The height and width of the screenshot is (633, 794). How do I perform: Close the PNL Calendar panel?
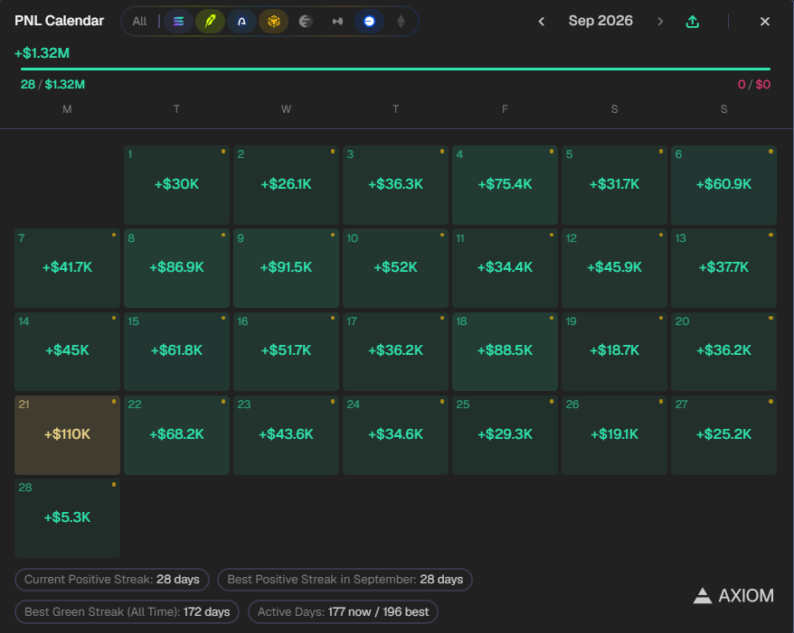765,22
